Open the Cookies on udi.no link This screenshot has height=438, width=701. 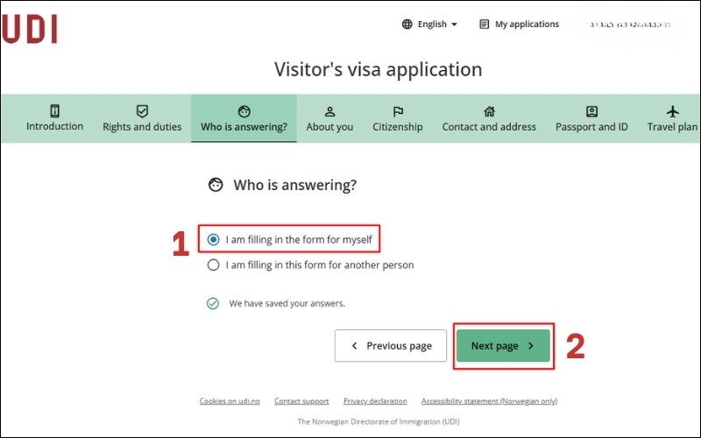230,401
